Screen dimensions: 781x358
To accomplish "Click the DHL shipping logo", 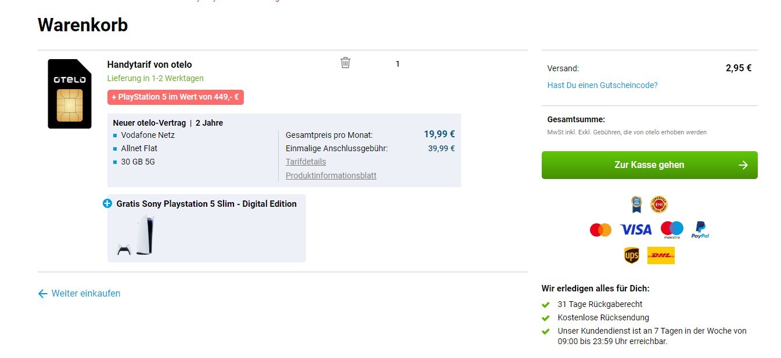I will [x=661, y=255].
